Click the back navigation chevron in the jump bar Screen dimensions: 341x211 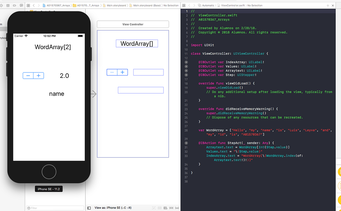click(33, 5)
